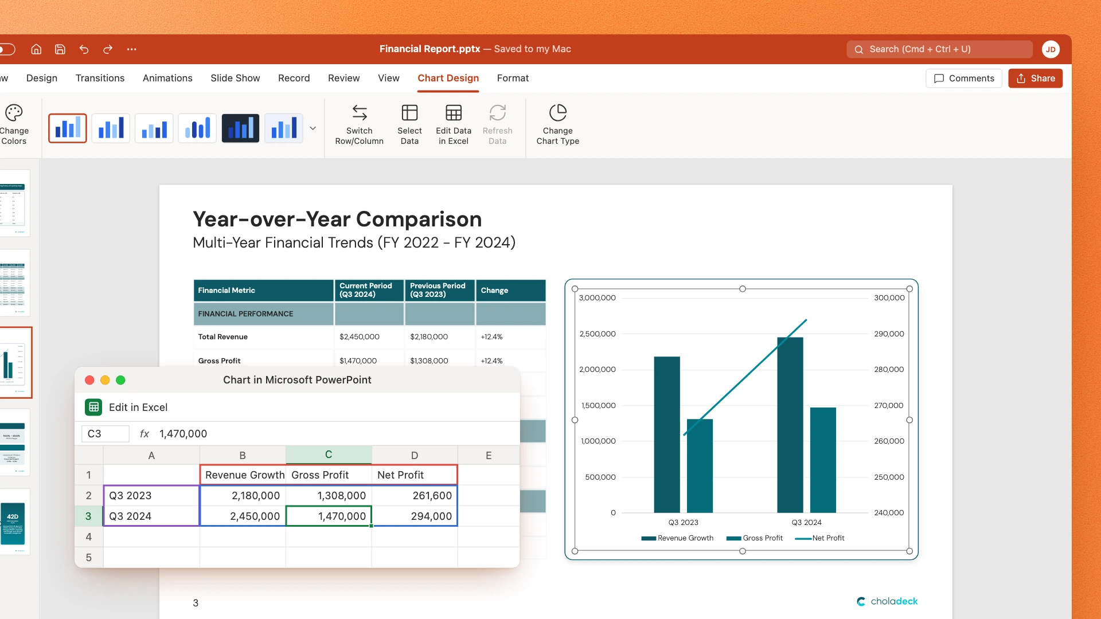Select the Chart Design tab
The width and height of the screenshot is (1101, 619).
448,78
